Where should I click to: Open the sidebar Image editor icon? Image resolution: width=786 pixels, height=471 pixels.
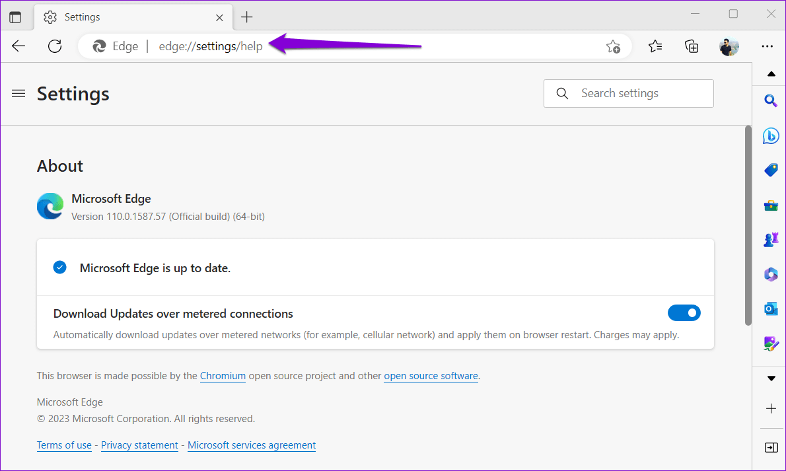[x=771, y=344]
